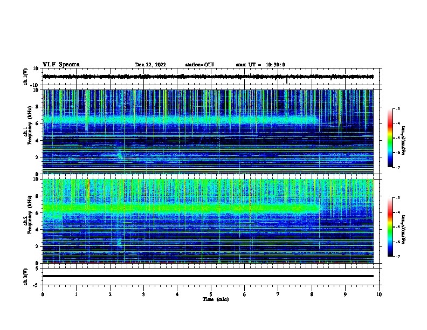The image size is (427, 330).
Task: Click the -5 tick on ch.2 colorbar
Action: 398,227
